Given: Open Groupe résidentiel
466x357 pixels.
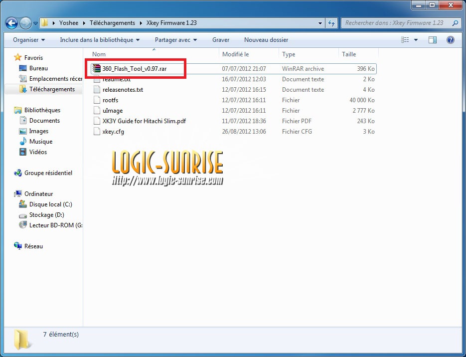Looking at the screenshot, I should click(x=48, y=173).
